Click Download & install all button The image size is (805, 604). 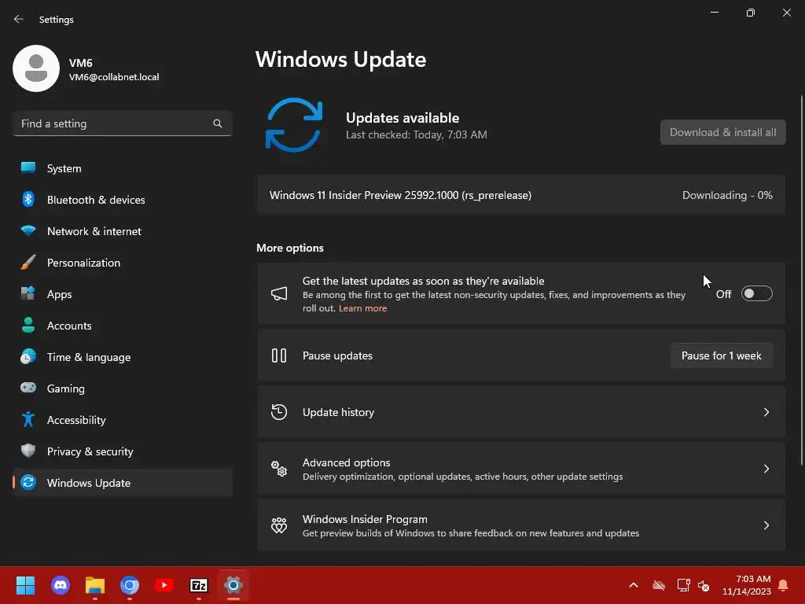click(723, 132)
